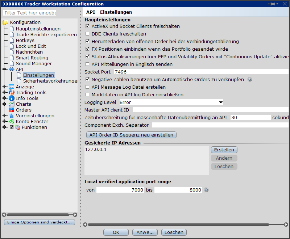Click the blue Info Tools icon
Image resolution: width=290 pixels, height=239 pixels.
(x=12, y=98)
